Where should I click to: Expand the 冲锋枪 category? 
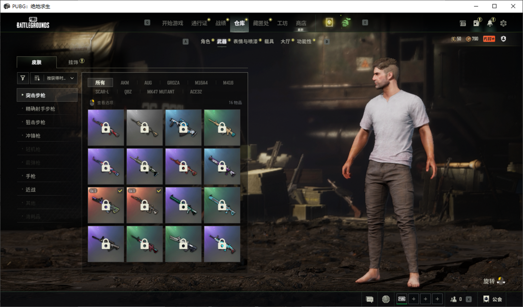[x=47, y=136]
